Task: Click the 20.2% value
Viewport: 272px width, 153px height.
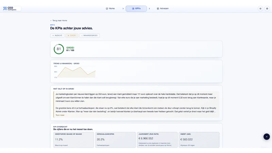Action: [101, 139]
